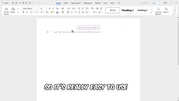This screenshot has height=101, width=179.
Task: Click the Print icon
Action: pyautogui.click(x=23, y=3)
